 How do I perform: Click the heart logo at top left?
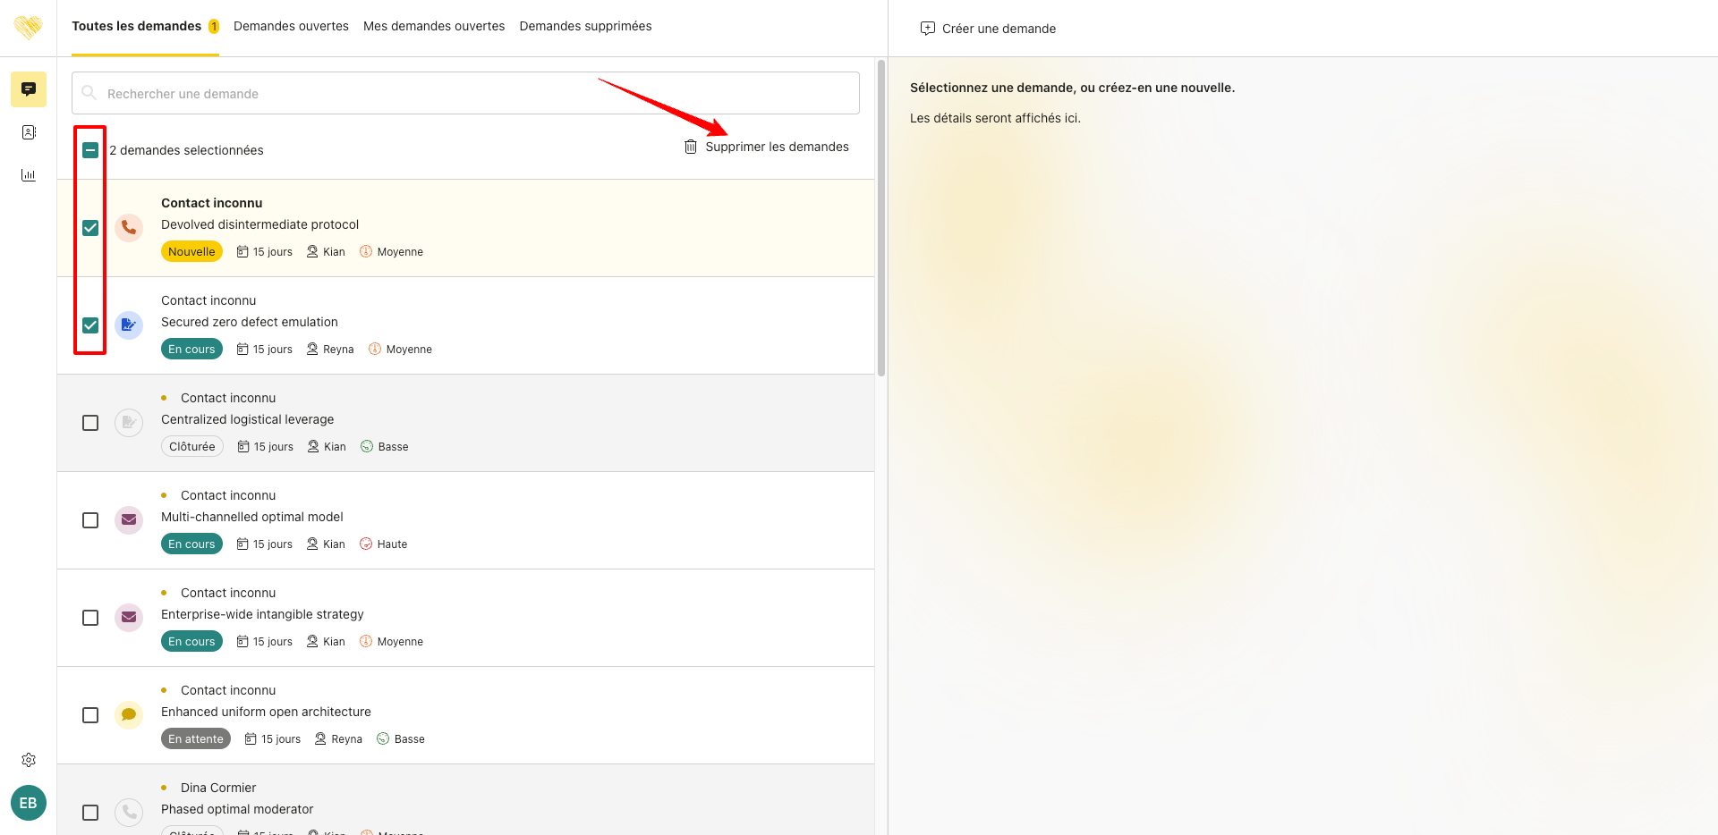pos(29,27)
